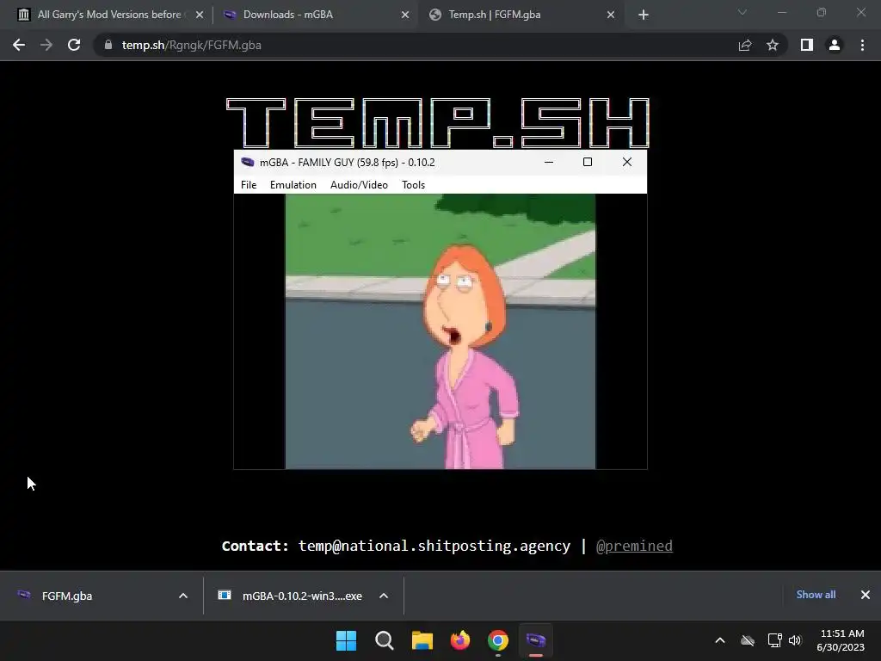
Task: Open Chrome's three-dot menu
Action: pyautogui.click(x=862, y=45)
